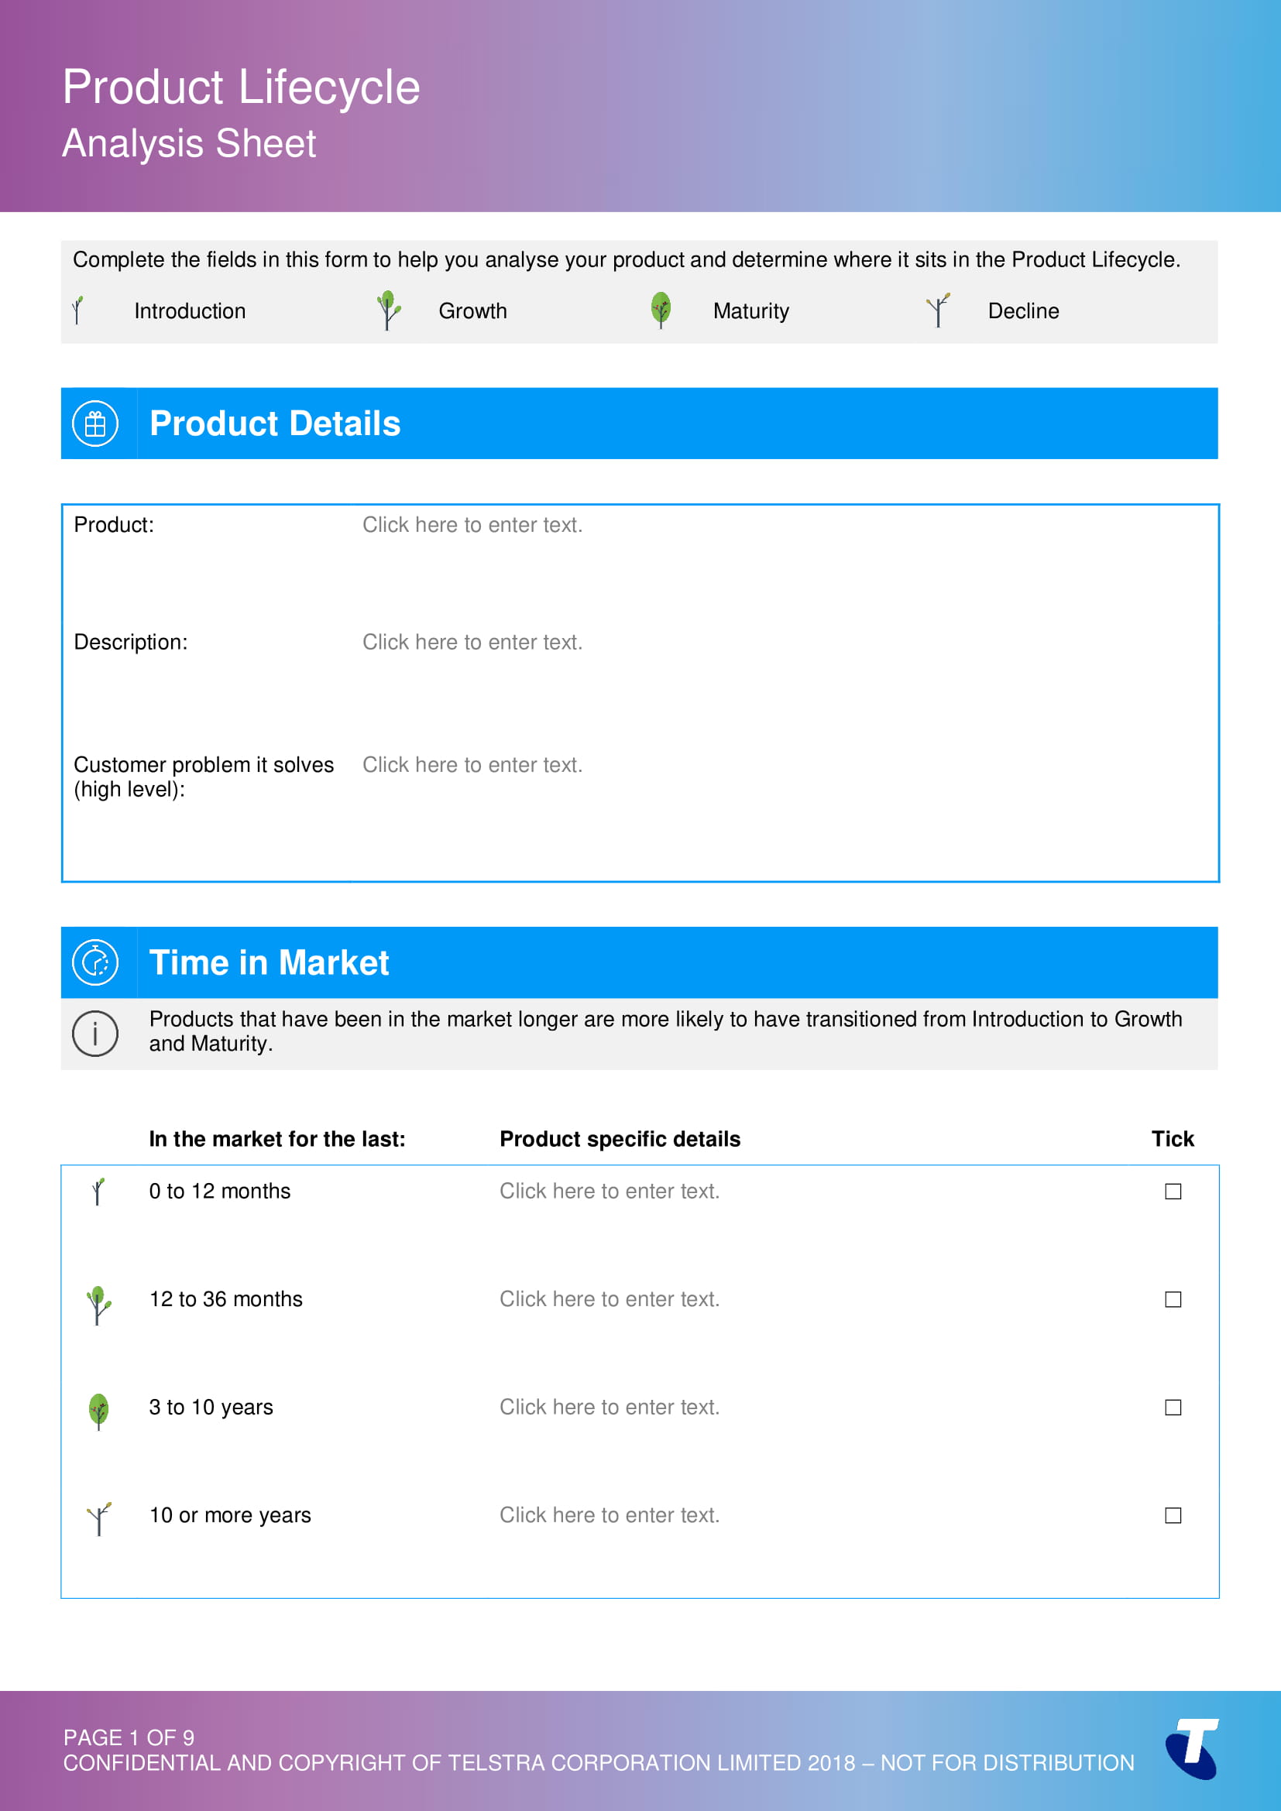The width and height of the screenshot is (1281, 1811).
Task: Click the Maturity tree icon in the legend
Action: (661, 310)
